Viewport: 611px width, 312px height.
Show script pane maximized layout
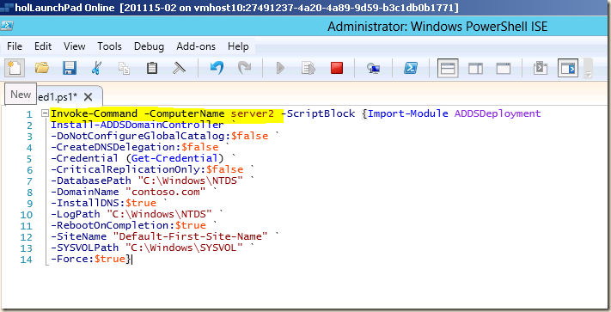(503, 69)
